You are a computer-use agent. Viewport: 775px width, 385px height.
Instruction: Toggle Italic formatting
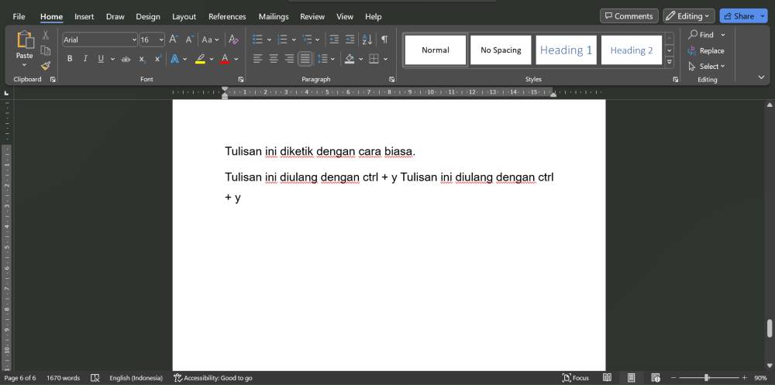tap(85, 59)
